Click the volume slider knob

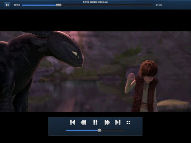tap(99, 131)
